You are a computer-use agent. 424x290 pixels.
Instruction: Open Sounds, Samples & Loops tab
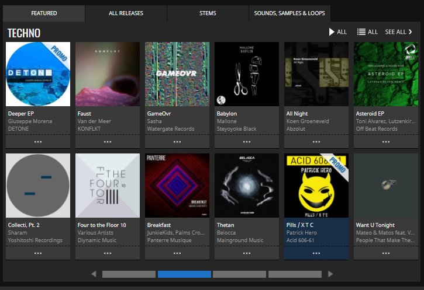289,13
